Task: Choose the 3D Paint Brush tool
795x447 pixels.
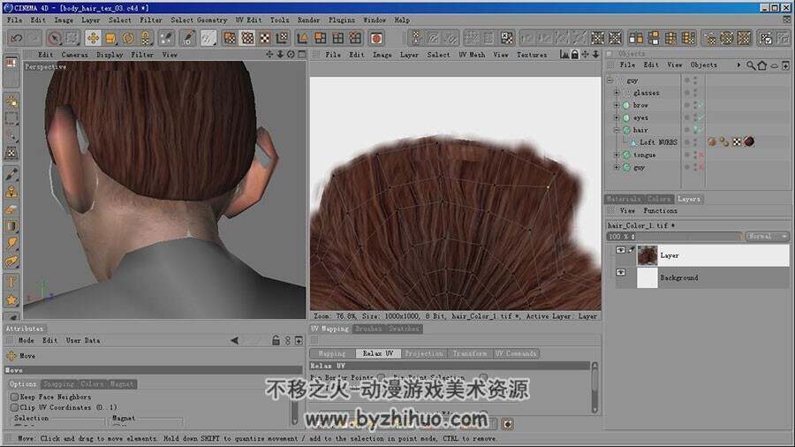Action: (x=189, y=38)
